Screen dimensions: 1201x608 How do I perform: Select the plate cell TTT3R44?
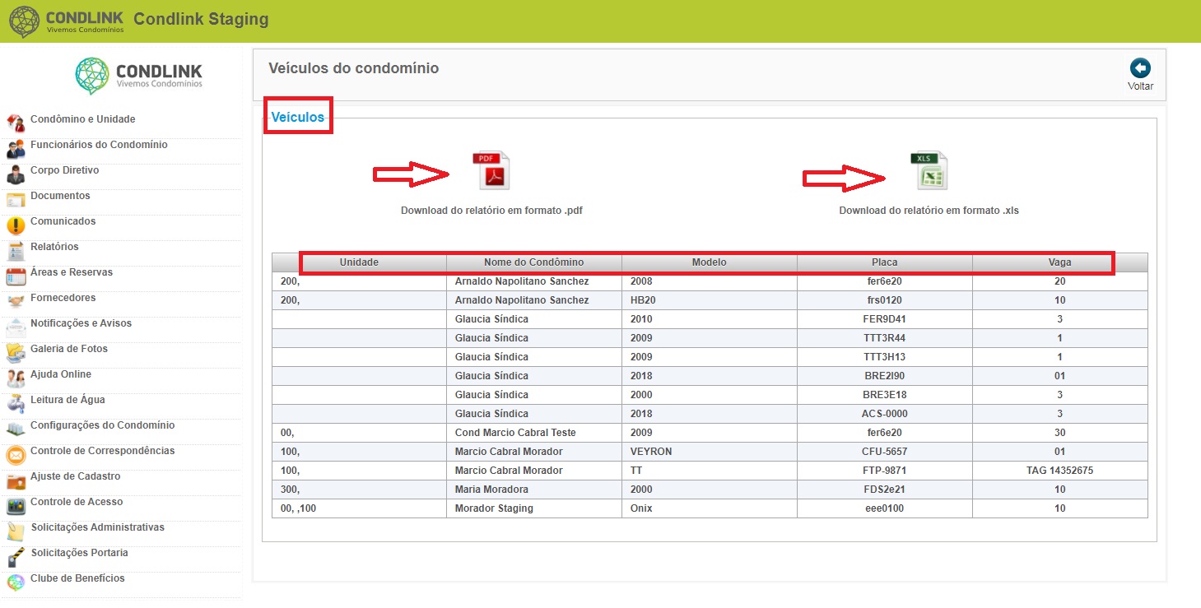(x=885, y=338)
